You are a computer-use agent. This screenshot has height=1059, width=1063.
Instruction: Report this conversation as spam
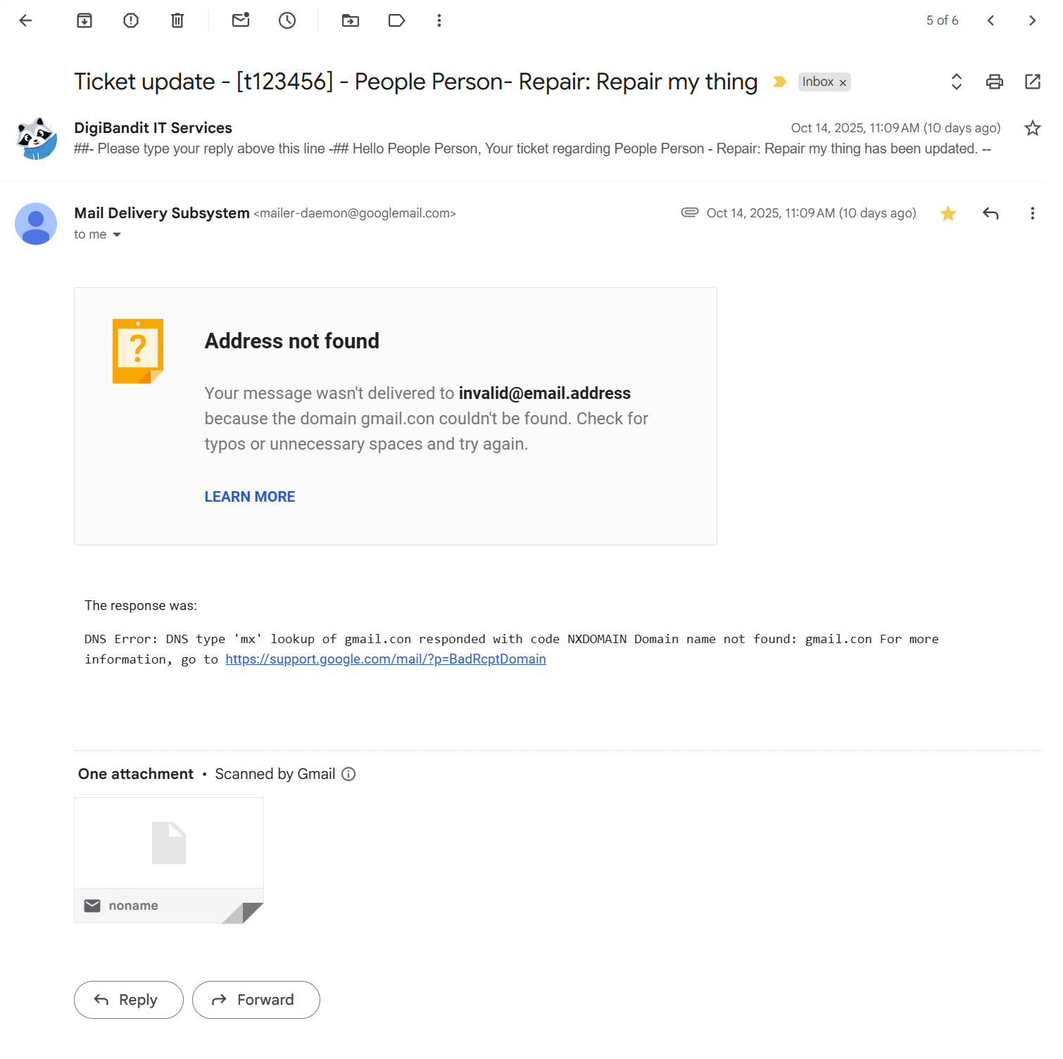pyautogui.click(x=131, y=20)
